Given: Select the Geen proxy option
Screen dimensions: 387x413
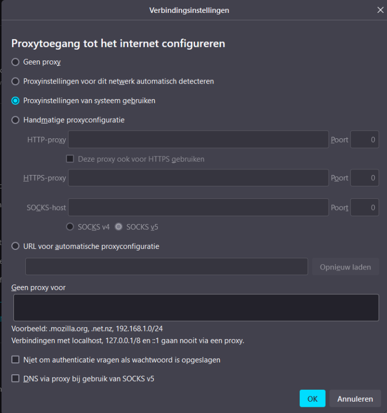Looking at the screenshot, I should [x=15, y=62].
